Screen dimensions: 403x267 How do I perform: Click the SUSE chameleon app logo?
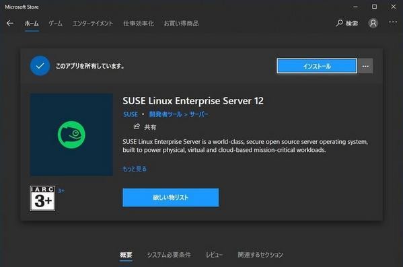pyautogui.click(x=71, y=135)
